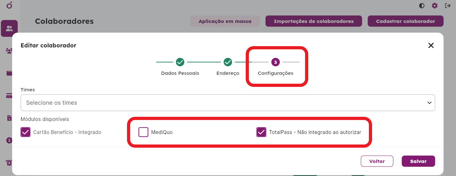
Task: Toggle dark mode contrast icon
Action: (422, 6)
